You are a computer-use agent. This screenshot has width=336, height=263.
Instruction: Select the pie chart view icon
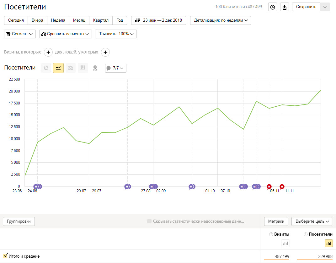[x=46, y=68]
